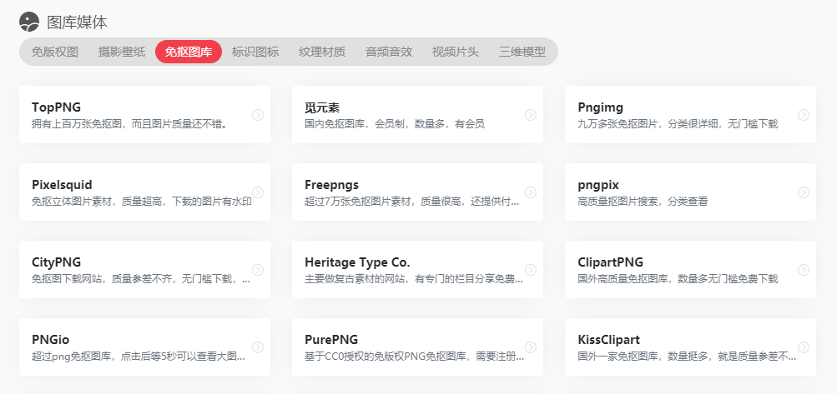
Task: Switch to the 视频片头 tab
Action: pyautogui.click(x=456, y=52)
